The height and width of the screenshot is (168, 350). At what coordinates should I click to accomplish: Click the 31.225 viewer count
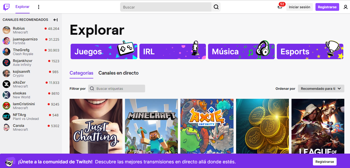point(54,39)
